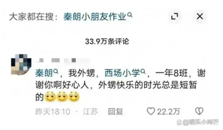Screen dimensions: 223x130
Task: Tap the 22.2万 like count
Action: pos(169,112)
